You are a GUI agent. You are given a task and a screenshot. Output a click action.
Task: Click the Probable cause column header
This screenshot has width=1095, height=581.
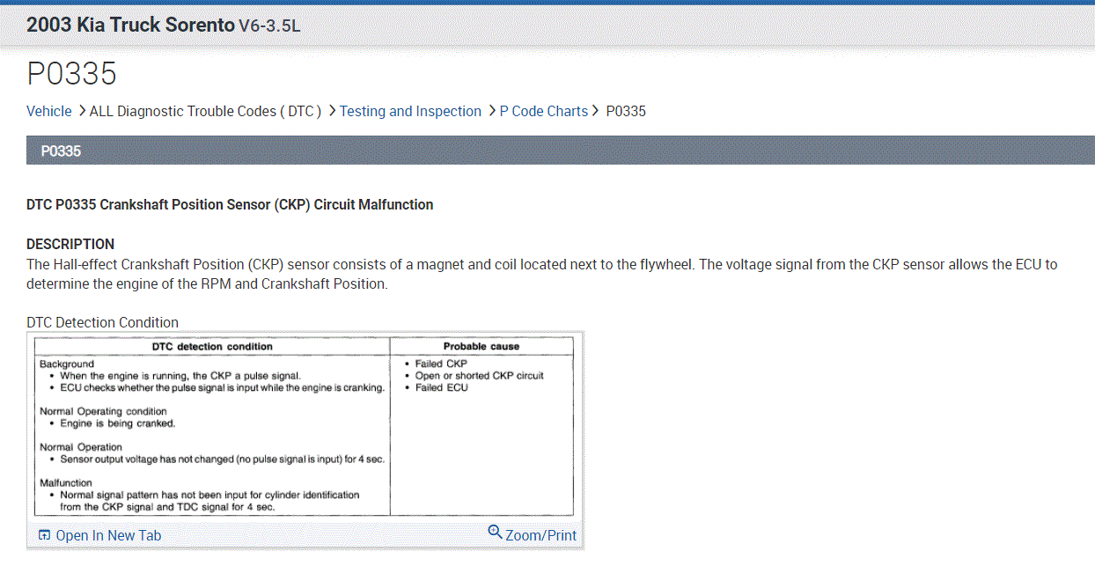coord(481,346)
